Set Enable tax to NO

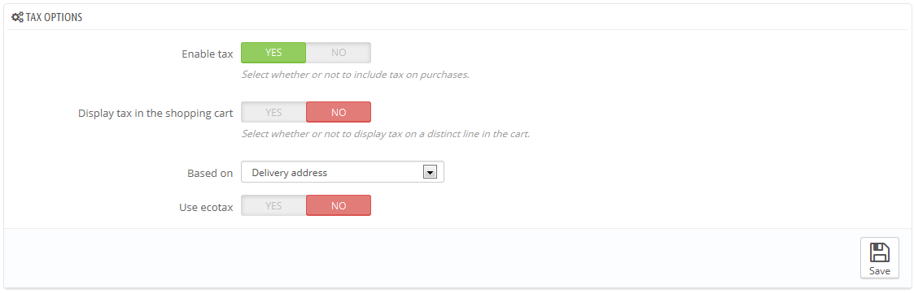pos(339,52)
